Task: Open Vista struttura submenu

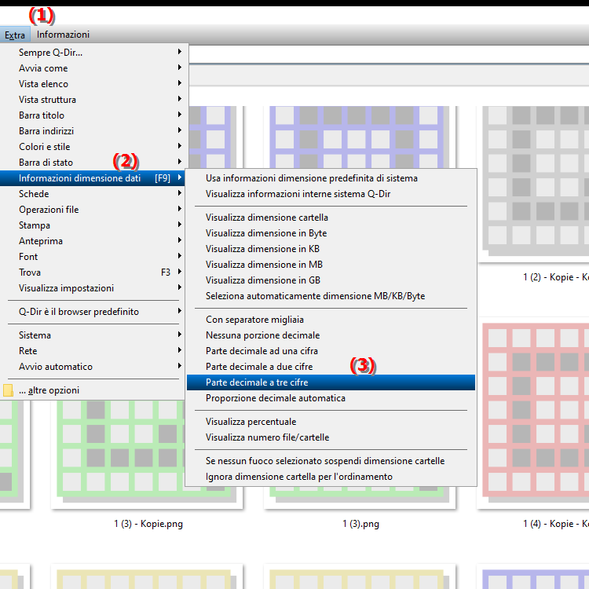Action: [93, 100]
